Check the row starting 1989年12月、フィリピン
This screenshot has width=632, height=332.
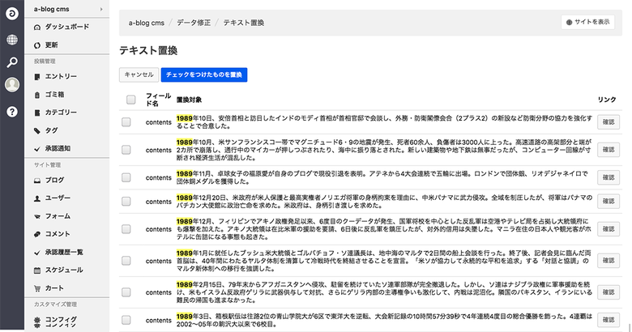click(126, 229)
